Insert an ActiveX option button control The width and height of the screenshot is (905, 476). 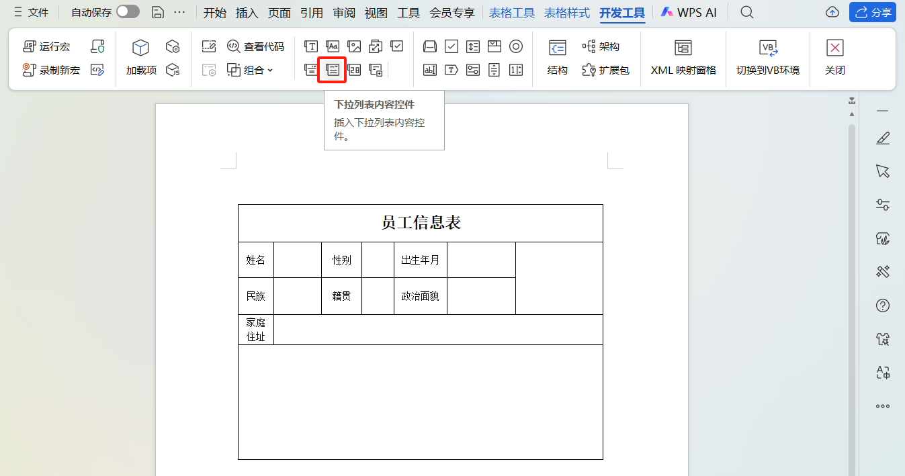pyautogui.click(x=516, y=46)
